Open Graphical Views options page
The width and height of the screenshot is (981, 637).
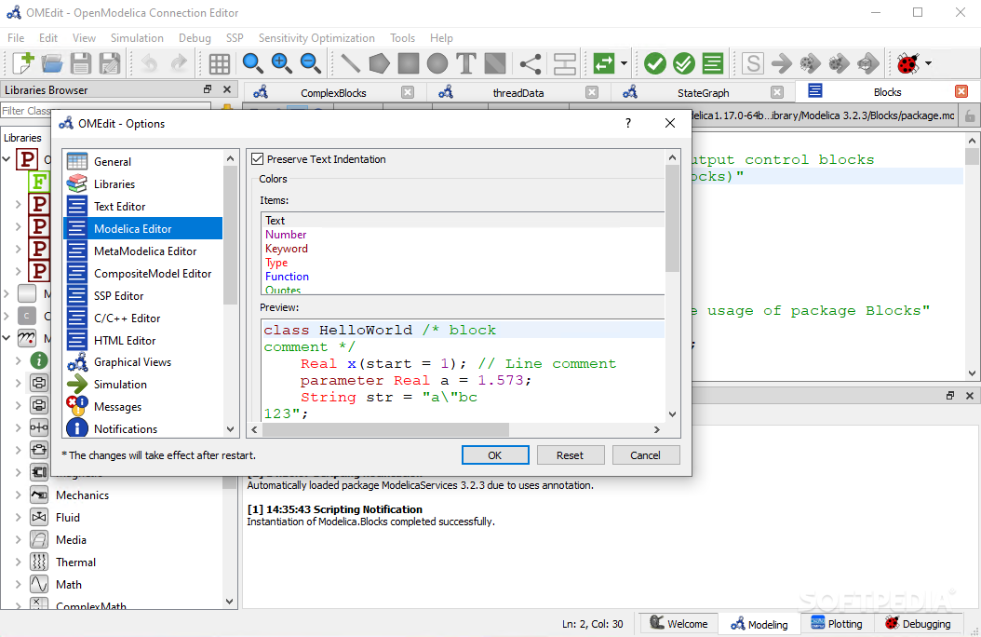(x=143, y=362)
